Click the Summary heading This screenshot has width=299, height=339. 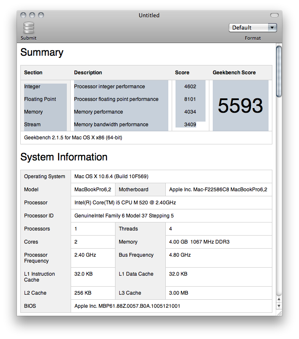click(42, 52)
